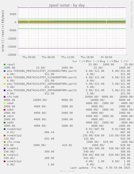Select the nvme1n1 legend label
This screenshot has height=174, width=134.
pos(13,155)
